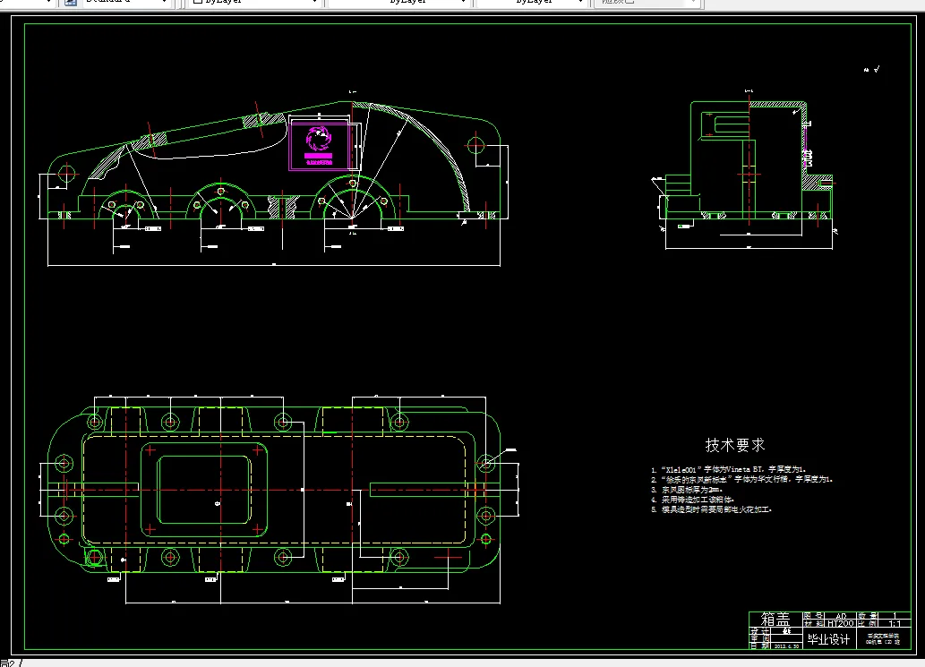Select technical requirement line 2 mentioning 华文行楷

coord(741,480)
